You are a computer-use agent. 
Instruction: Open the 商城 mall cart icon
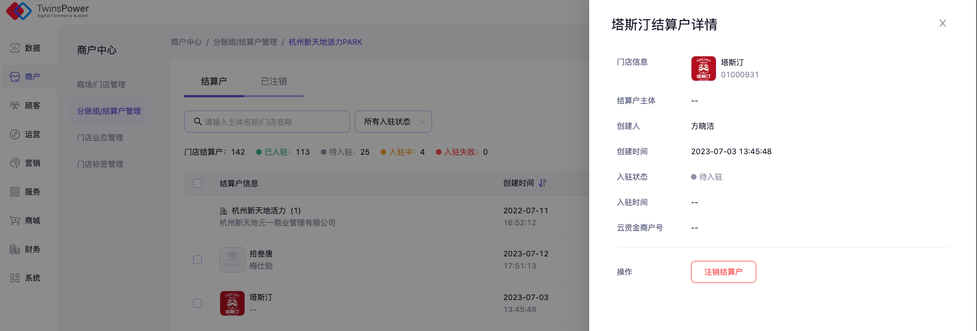point(15,220)
